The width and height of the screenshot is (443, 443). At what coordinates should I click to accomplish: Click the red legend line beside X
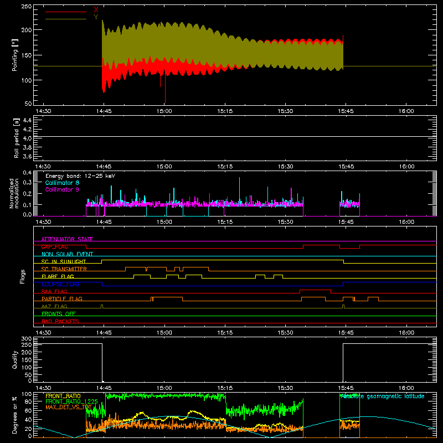pos(66,12)
